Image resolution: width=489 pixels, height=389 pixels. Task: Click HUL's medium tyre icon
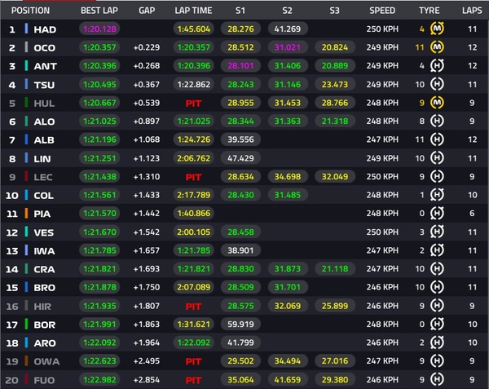(x=438, y=103)
